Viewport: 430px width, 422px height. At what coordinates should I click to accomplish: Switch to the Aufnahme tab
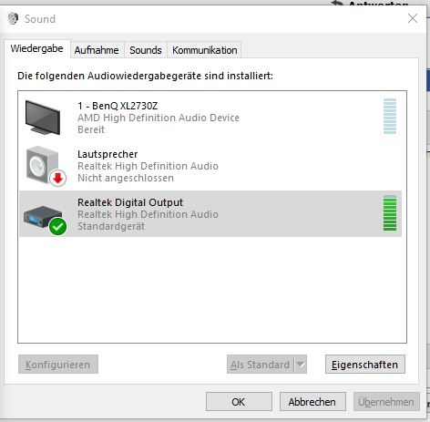(97, 50)
